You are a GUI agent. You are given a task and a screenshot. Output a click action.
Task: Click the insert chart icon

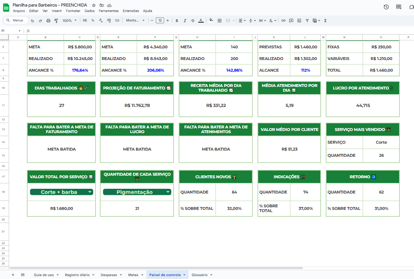point(299,21)
